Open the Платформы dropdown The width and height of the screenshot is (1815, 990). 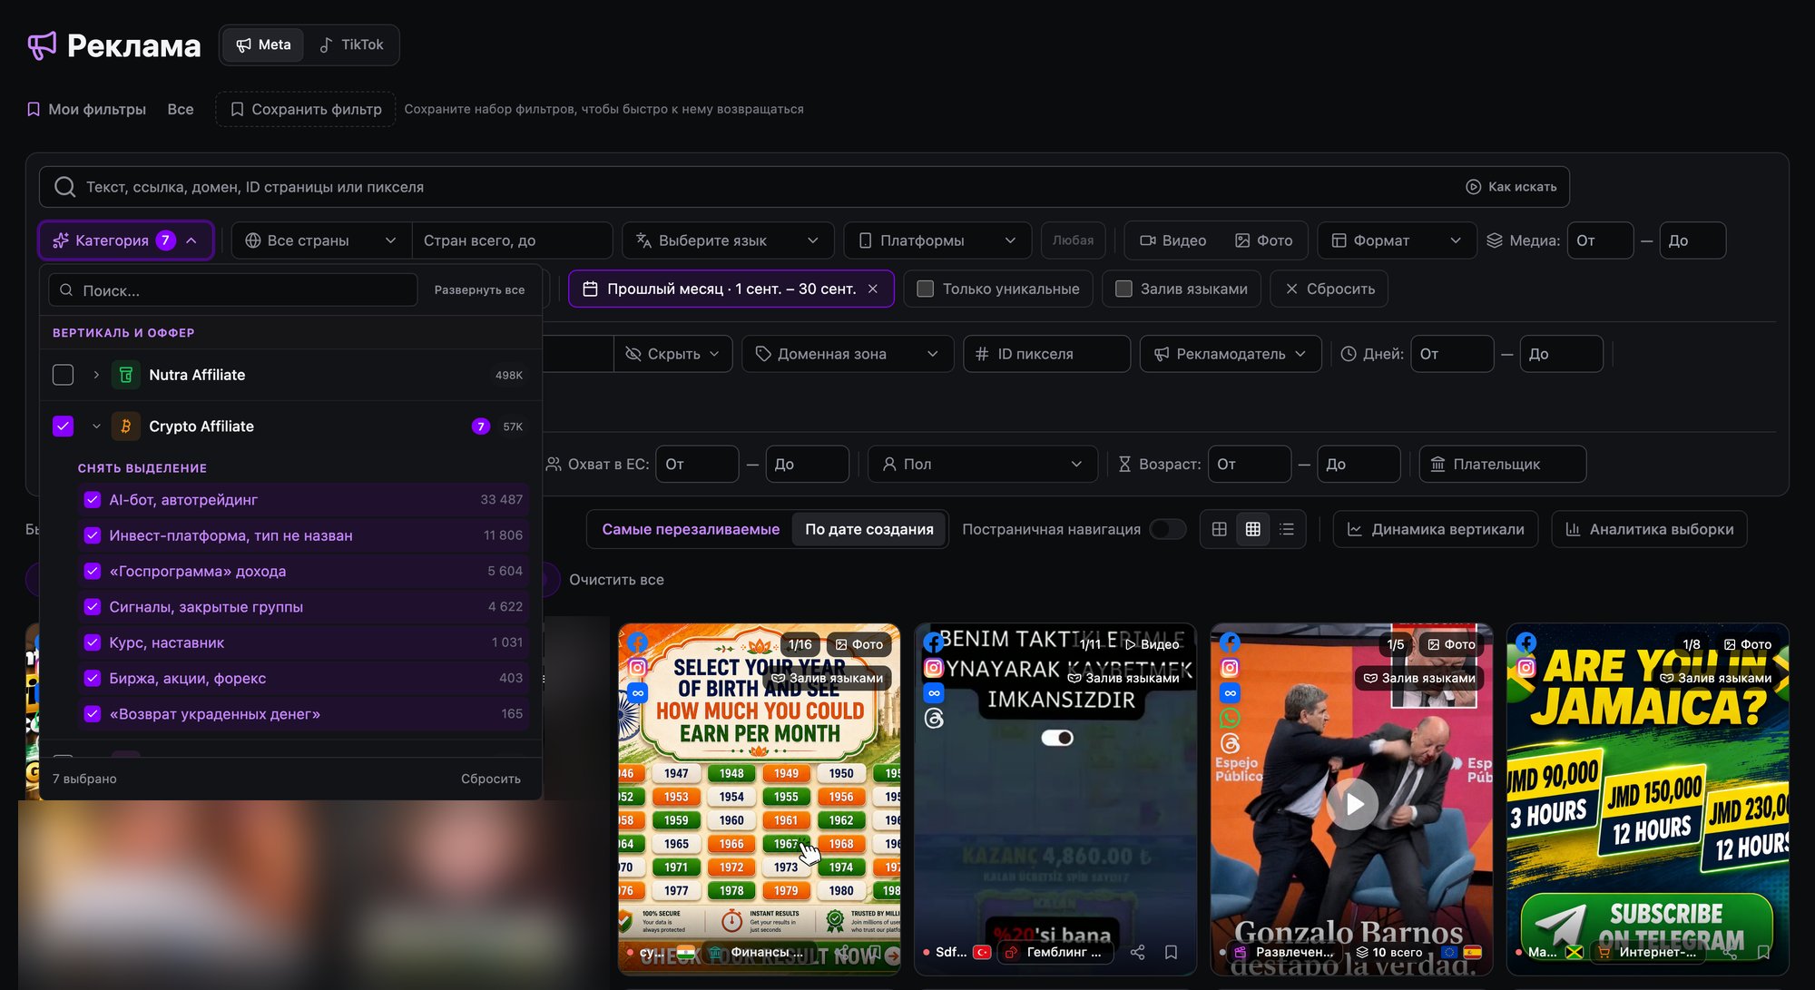pyautogui.click(x=937, y=240)
